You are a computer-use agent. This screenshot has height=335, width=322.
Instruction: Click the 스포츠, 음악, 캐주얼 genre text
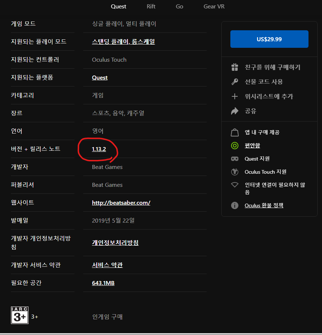[x=118, y=113]
